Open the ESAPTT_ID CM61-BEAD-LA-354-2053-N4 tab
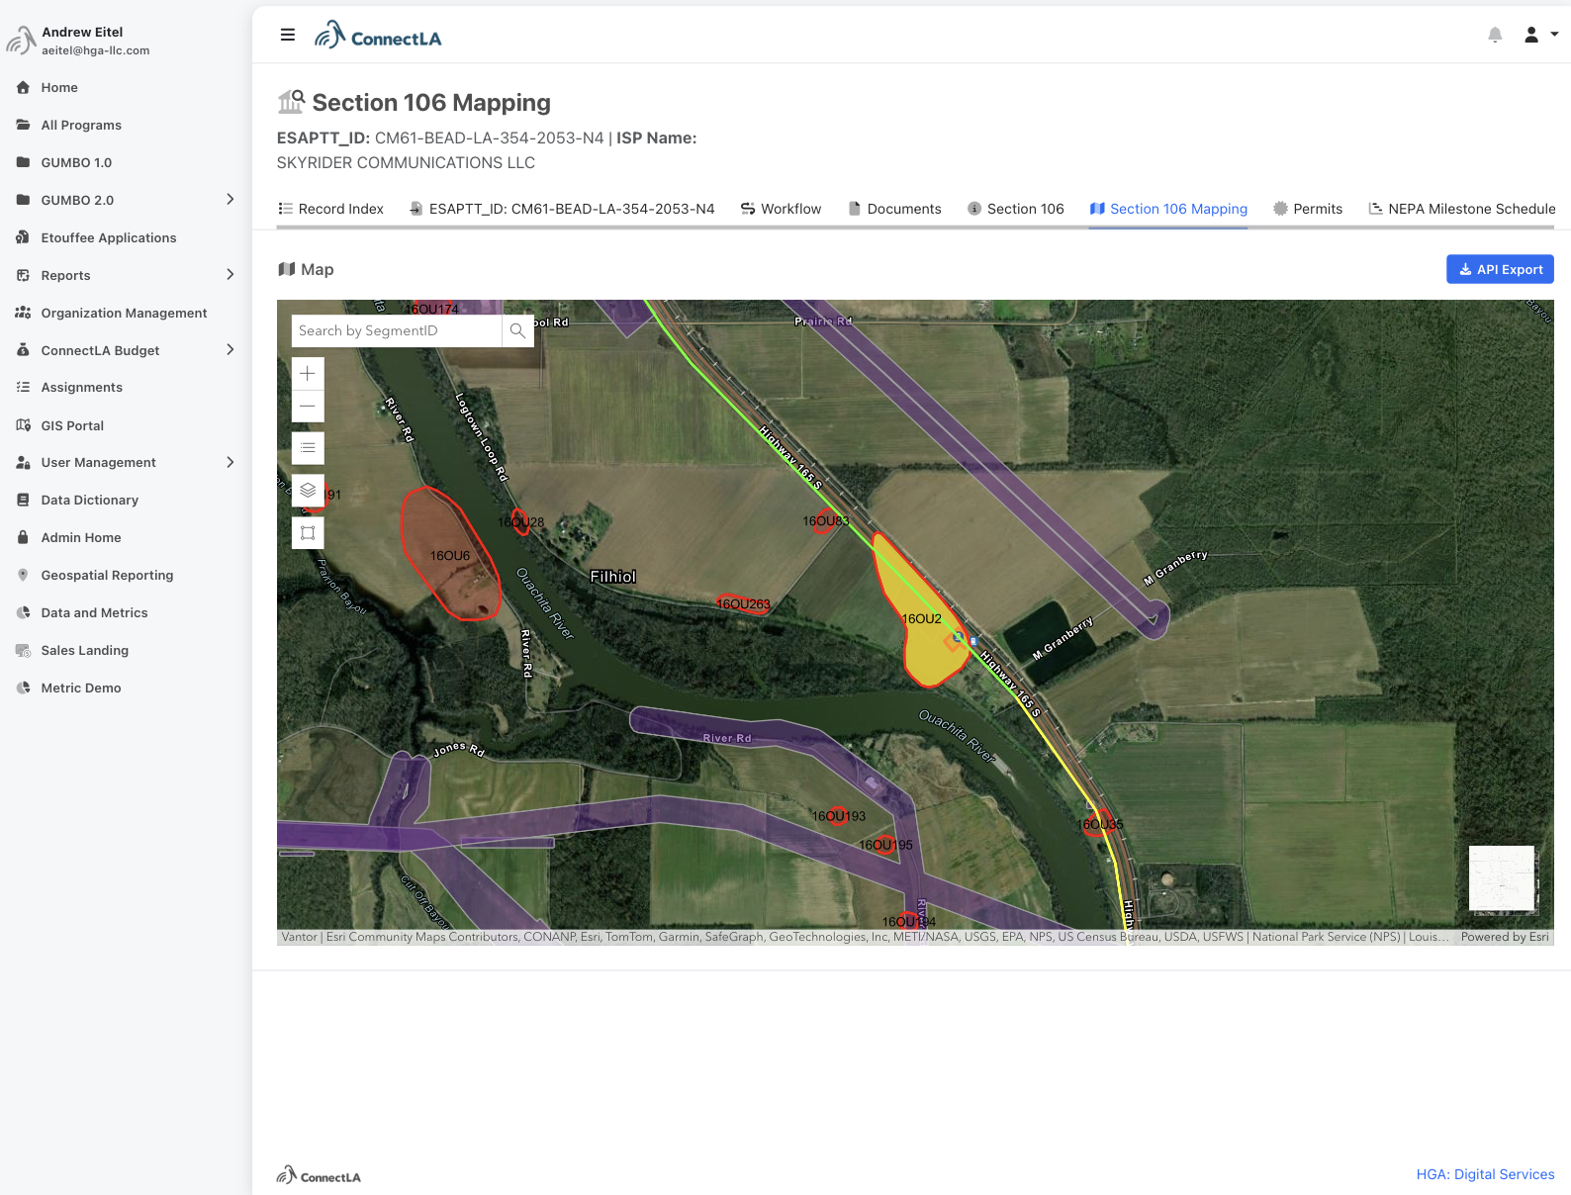The width and height of the screenshot is (1571, 1195). click(562, 209)
